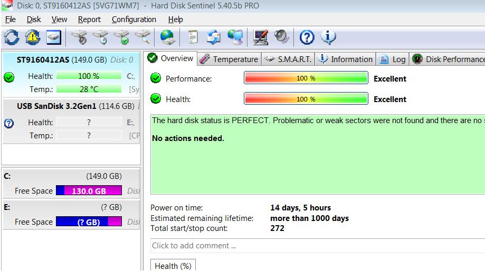The image size is (485, 272).
Task: Click the 'No actions needed.' text
Action: (x=188, y=138)
